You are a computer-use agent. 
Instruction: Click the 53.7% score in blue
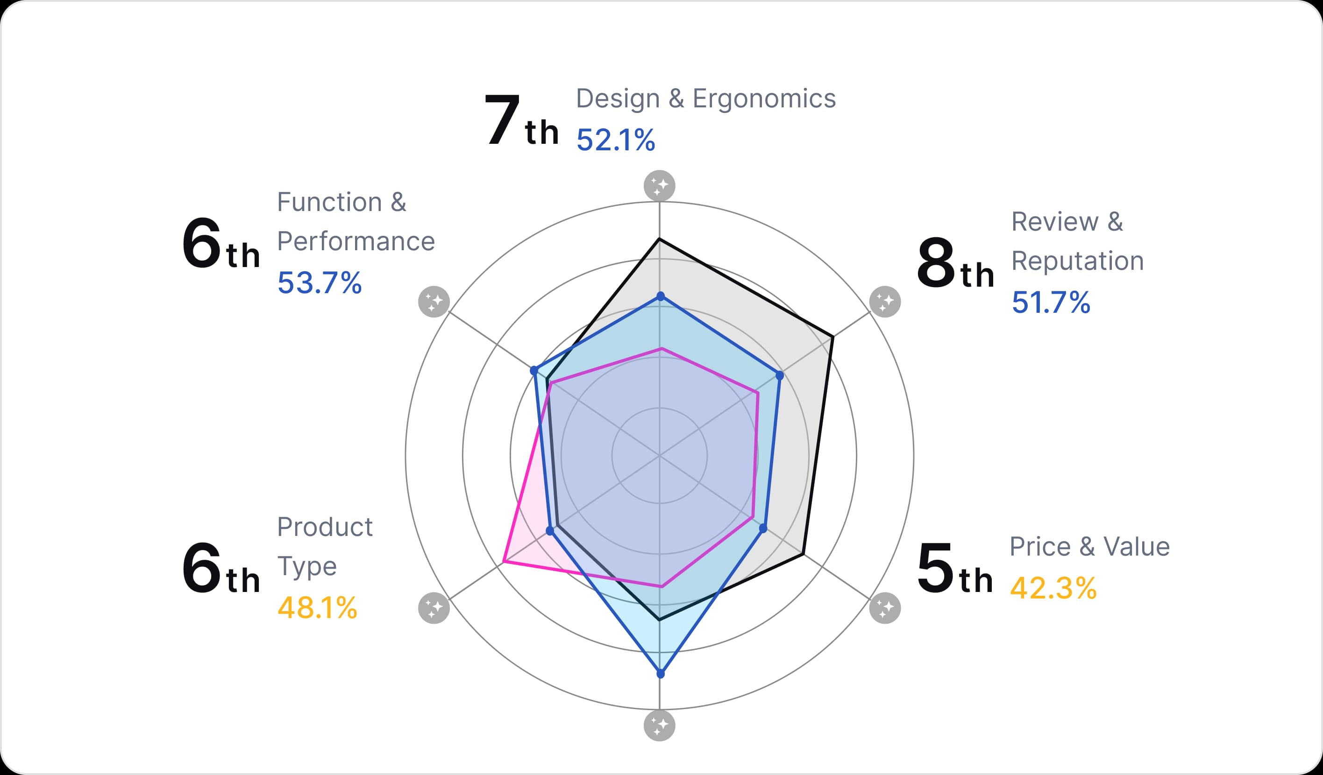(x=319, y=283)
